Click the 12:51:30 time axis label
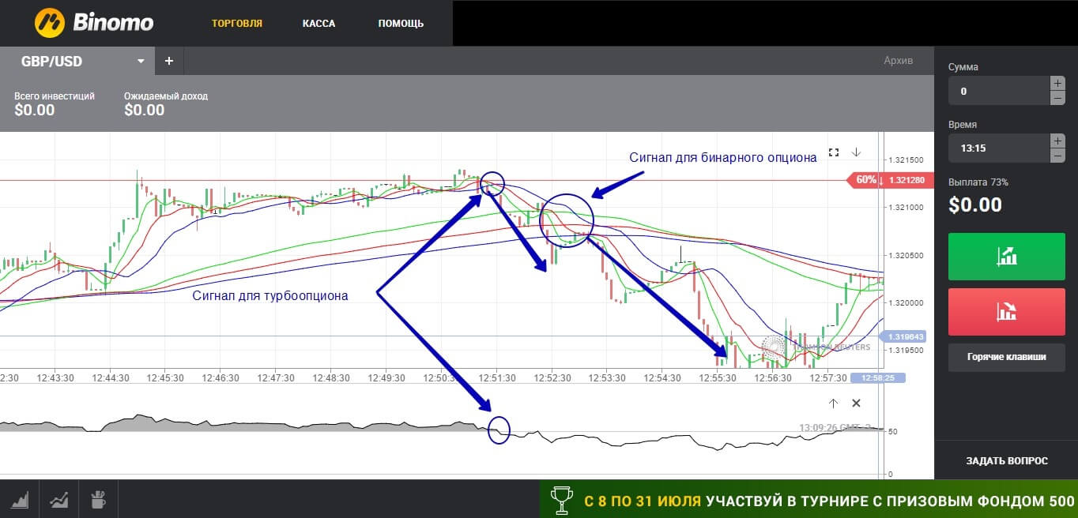Viewport: 1078px width, 518px height. [x=497, y=378]
